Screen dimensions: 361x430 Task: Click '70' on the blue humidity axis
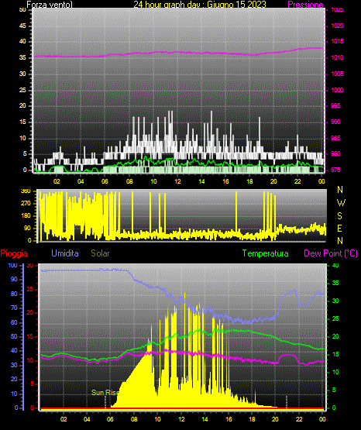(x=14, y=308)
